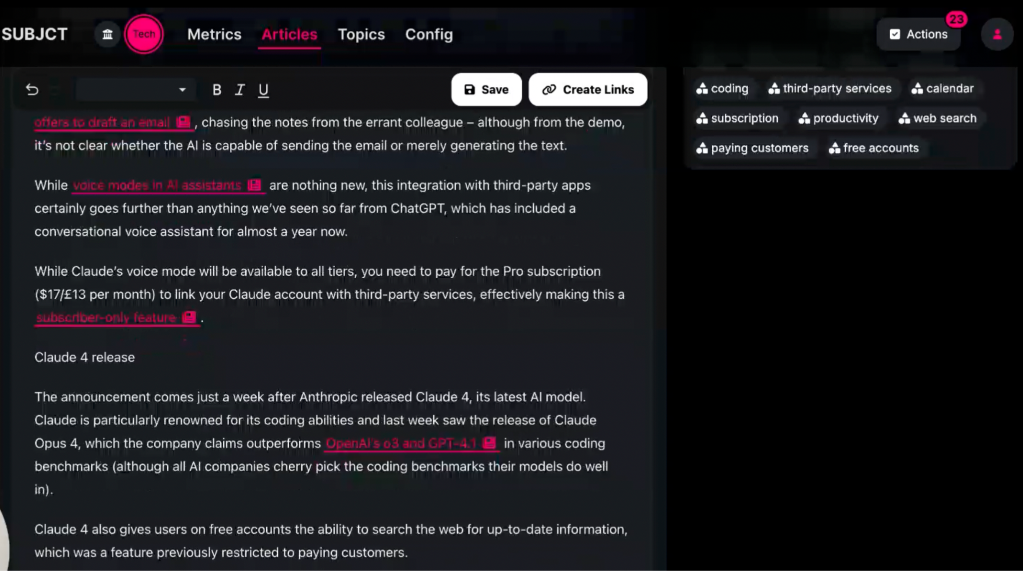The image size is (1023, 571).
Task: Select the pink Tech circle
Action: (x=144, y=34)
